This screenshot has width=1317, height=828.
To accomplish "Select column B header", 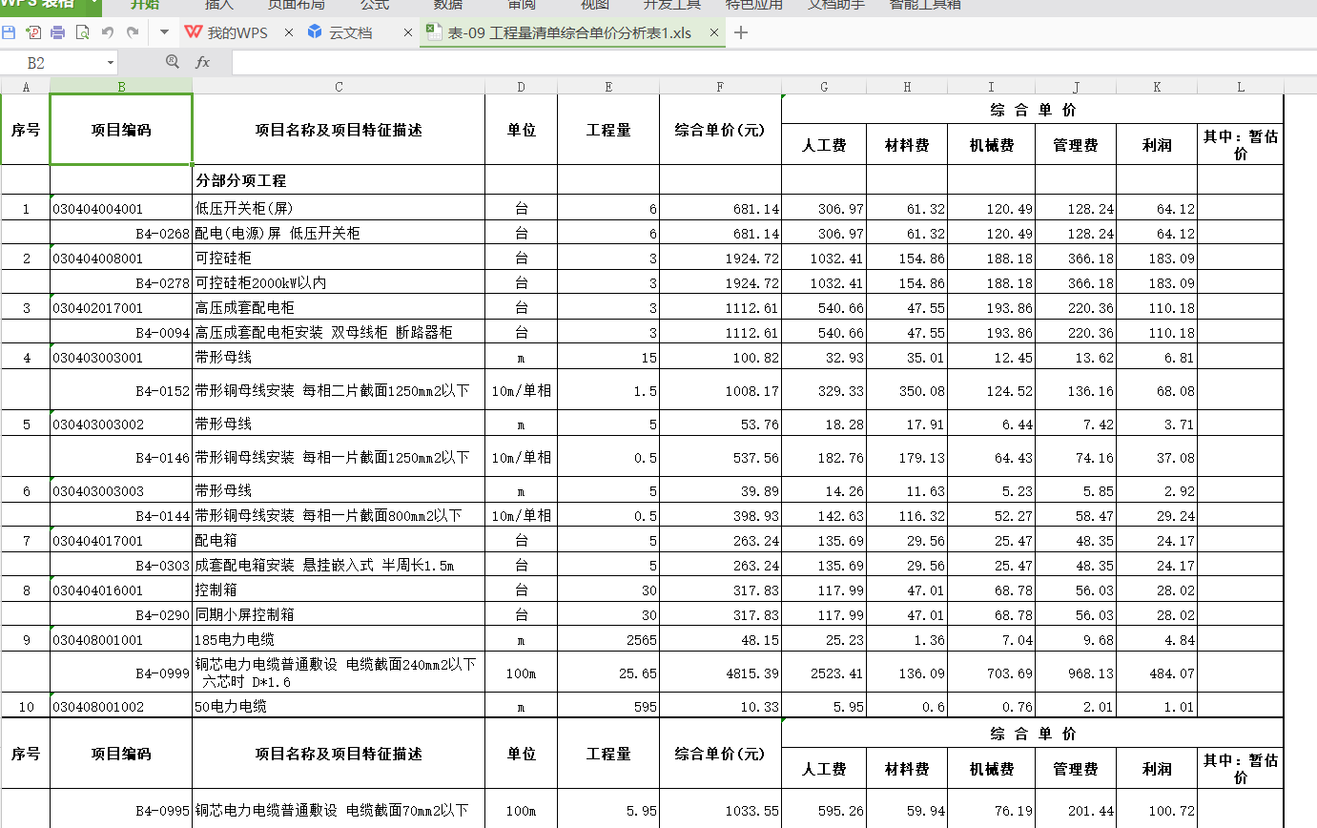I will [121, 87].
